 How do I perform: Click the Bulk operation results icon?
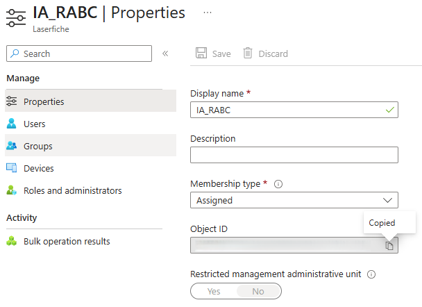point(11,241)
